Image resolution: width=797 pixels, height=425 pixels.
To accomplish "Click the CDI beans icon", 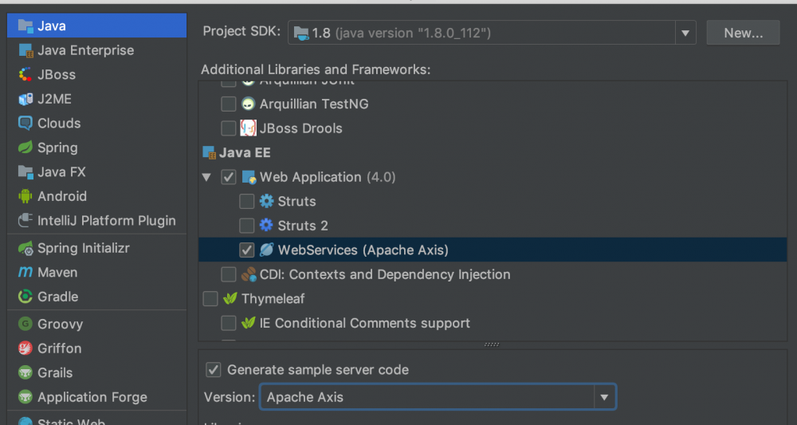I will tap(249, 274).
